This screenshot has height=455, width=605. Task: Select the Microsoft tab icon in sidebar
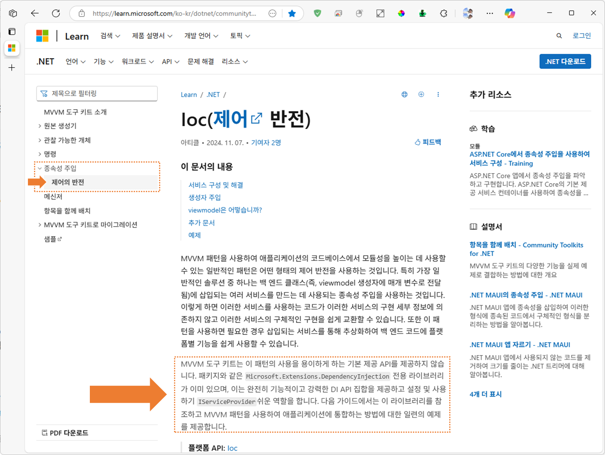click(x=12, y=48)
